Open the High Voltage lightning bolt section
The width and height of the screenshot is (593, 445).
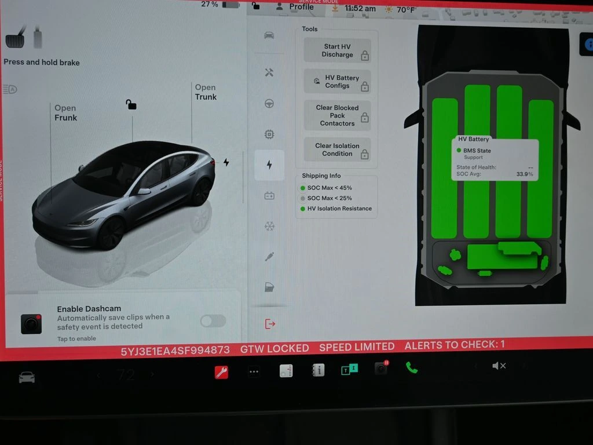click(x=269, y=165)
